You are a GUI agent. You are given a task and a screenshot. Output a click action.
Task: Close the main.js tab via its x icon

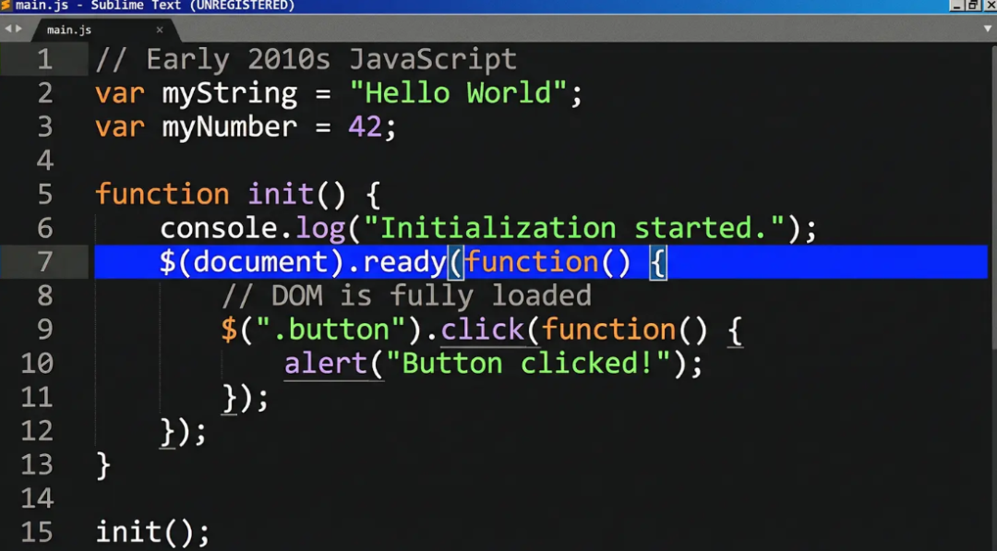[x=158, y=29]
